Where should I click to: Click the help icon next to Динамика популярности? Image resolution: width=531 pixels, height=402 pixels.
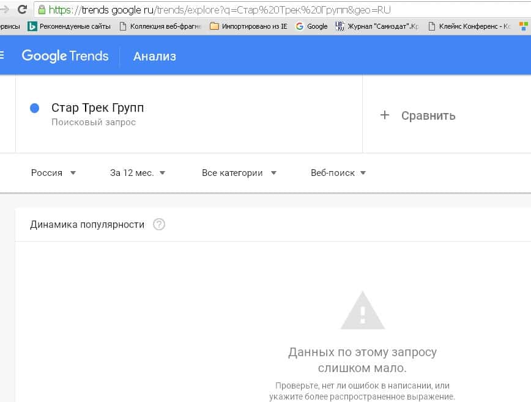tap(159, 224)
